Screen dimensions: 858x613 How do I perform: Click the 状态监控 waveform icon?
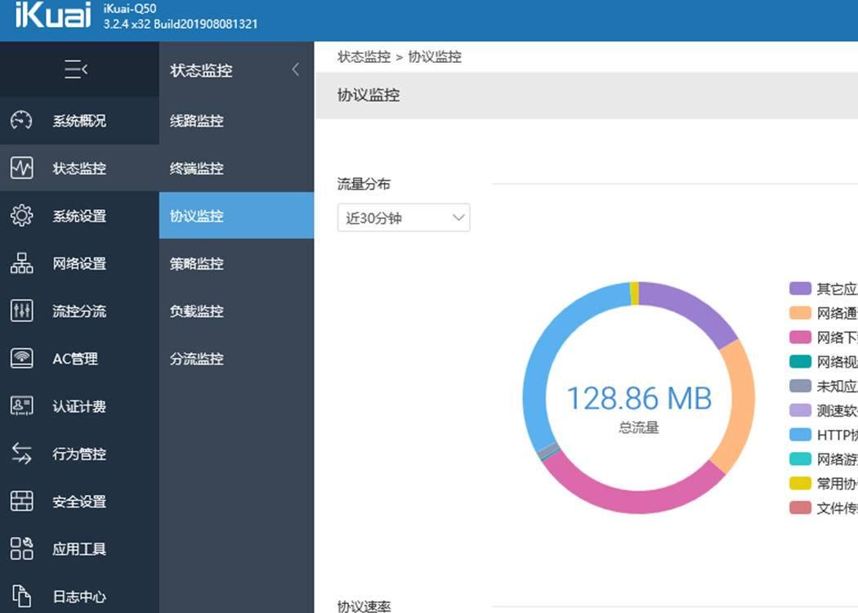[21, 168]
